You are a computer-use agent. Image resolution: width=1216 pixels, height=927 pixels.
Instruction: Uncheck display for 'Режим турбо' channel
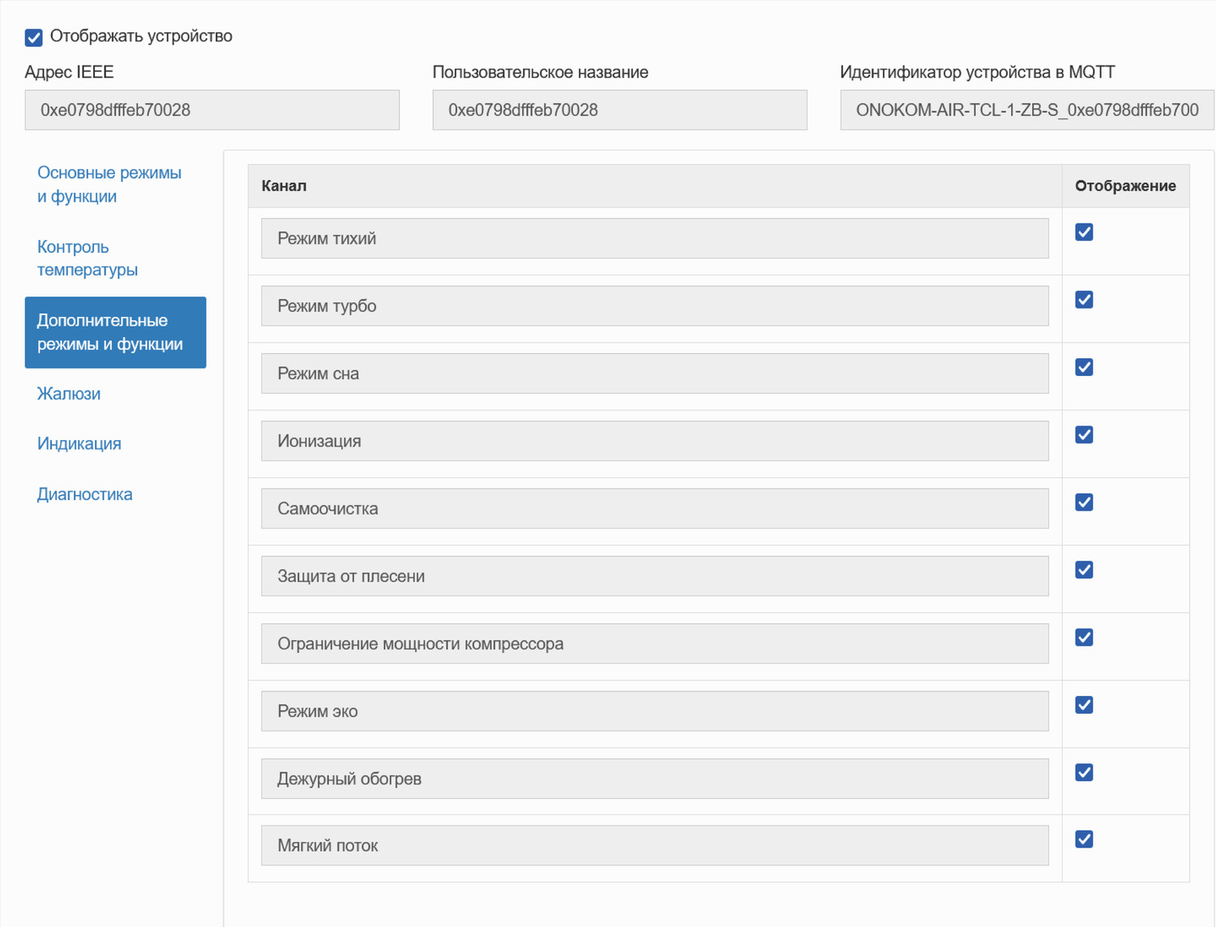1084,300
